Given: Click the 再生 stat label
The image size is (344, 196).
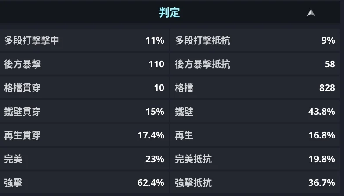Looking at the screenshot, I should (x=184, y=135).
